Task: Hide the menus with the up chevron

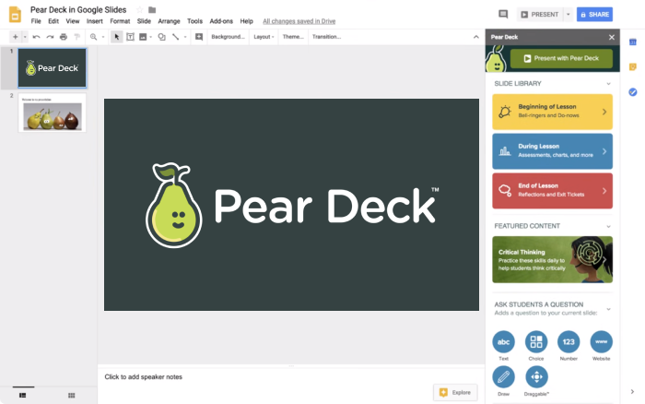Action: point(476,37)
